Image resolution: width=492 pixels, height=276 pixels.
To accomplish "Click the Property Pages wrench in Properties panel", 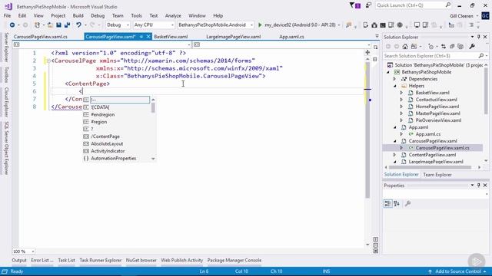I will [x=407, y=204].
